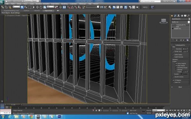Switch to the Create command panel

172,16
